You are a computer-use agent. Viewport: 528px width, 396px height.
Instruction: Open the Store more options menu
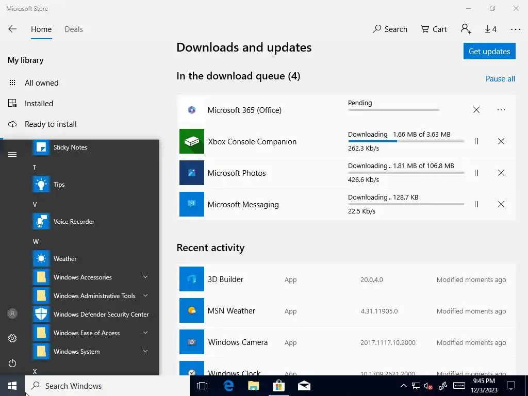pyautogui.click(x=515, y=29)
